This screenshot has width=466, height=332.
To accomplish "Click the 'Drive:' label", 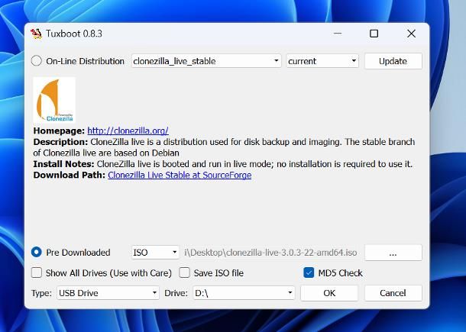I will 176,293.
